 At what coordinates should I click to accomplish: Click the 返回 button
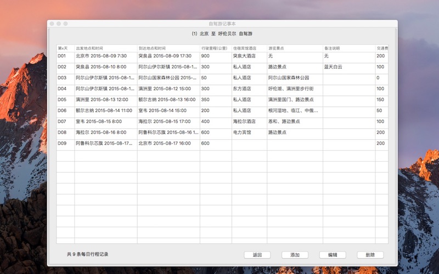(257, 255)
